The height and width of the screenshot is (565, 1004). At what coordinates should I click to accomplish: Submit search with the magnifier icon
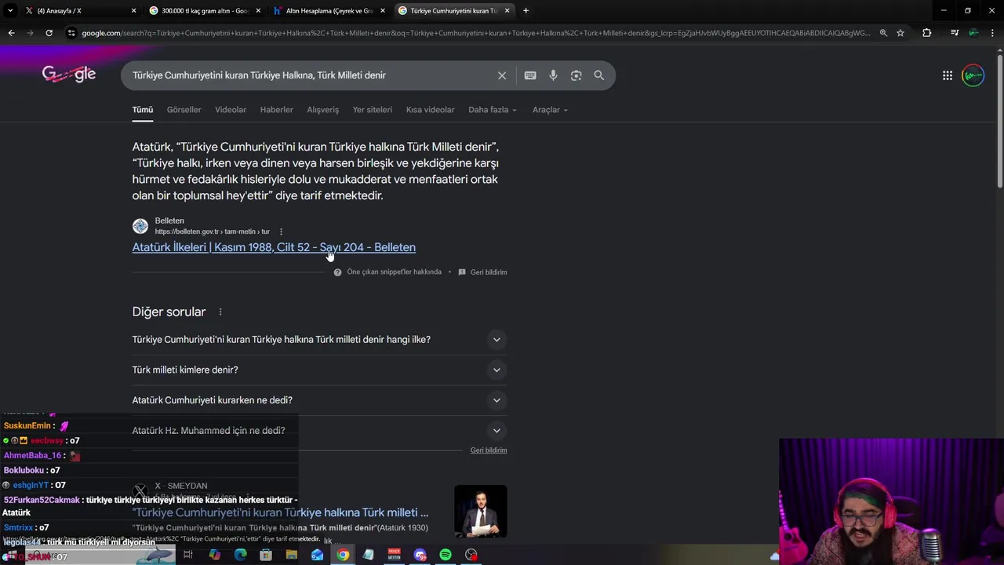point(599,75)
